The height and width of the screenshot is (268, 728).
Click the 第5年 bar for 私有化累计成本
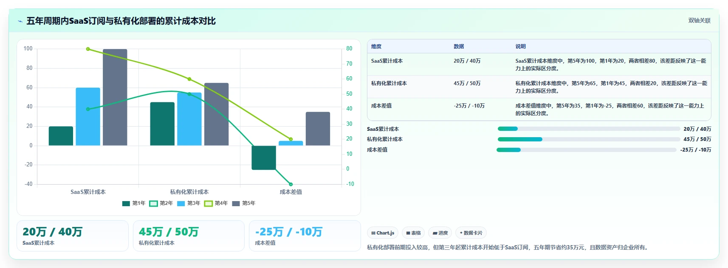tap(217, 114)
